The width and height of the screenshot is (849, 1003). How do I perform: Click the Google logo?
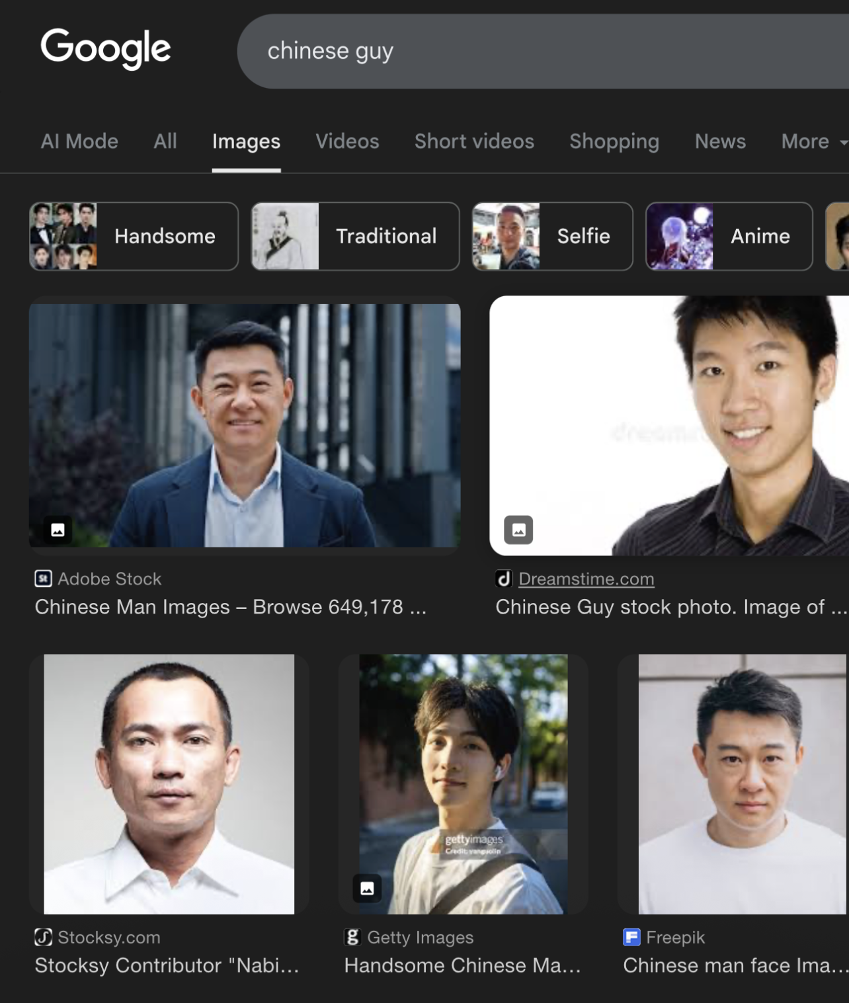tap(106, 48)
